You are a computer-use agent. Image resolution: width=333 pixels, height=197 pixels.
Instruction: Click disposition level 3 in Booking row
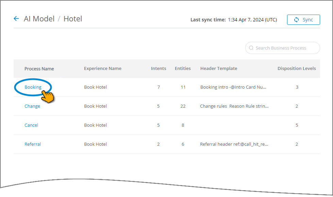297,87
